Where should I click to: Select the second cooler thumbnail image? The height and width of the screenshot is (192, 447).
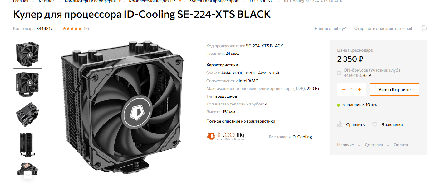(x=27, y=84)
